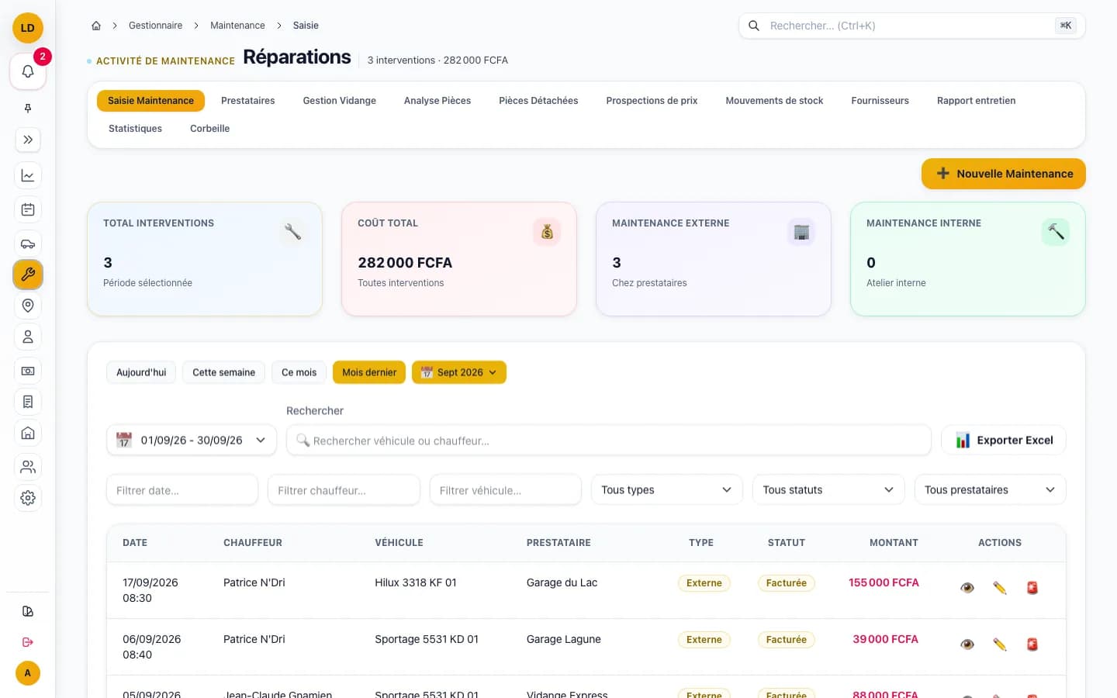This screenshot has width=1117, height=698.
Task: Expand the Tous prestataires dropdown
Action: coord(991,490)
